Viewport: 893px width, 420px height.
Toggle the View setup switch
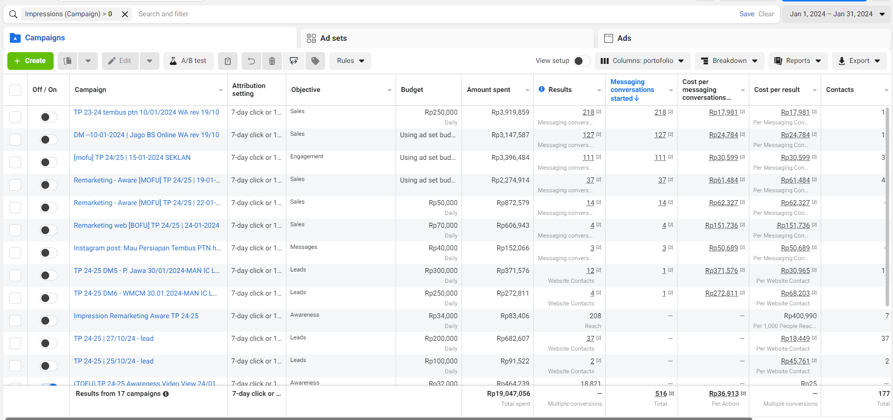tap(582, 61)
